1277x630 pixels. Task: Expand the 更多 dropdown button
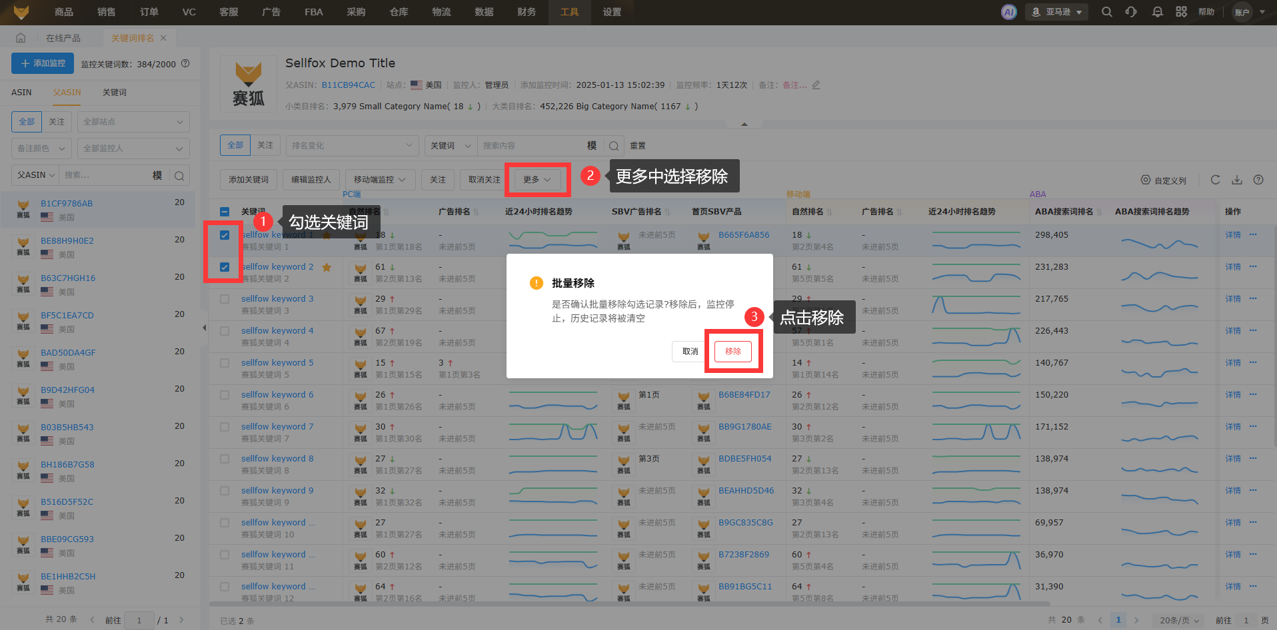(537, 180)
